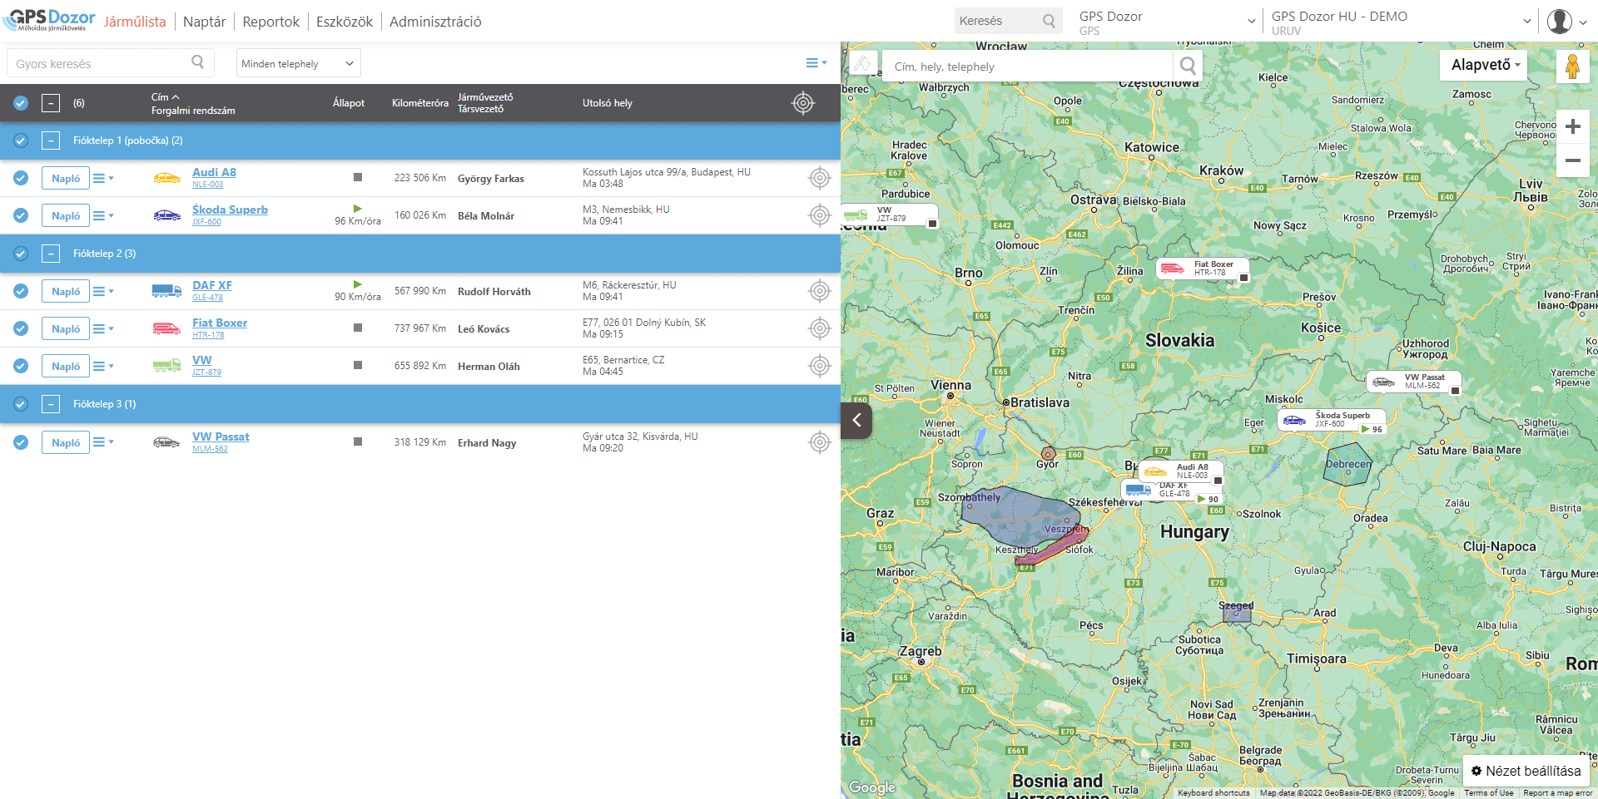Viewport: 1598px width, 799px height.
Task: Open Street View pegman on map
Action: 1572,66
